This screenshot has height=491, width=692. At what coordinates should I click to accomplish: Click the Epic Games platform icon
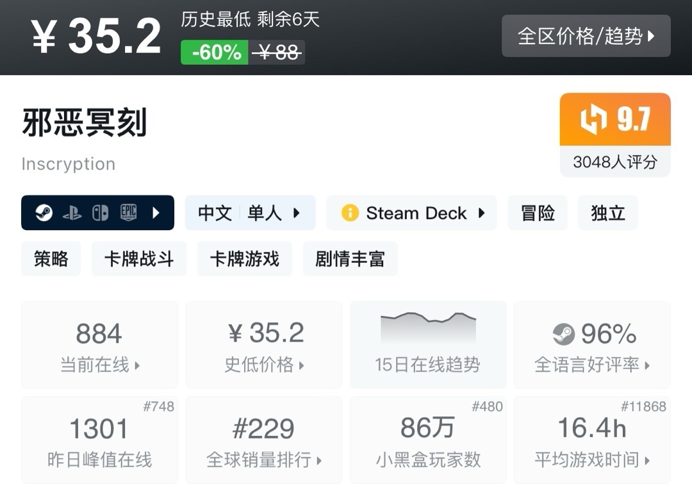coord(128,213)
